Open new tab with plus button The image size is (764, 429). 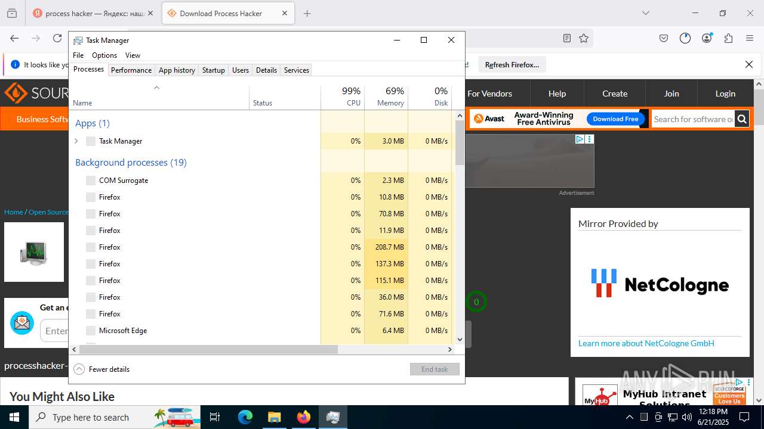tap(307, 13)
